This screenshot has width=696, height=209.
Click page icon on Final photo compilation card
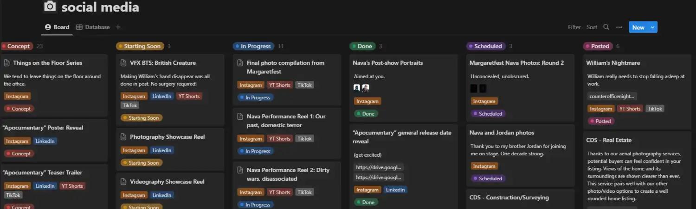pyautogui.click(x=240, y=63)
